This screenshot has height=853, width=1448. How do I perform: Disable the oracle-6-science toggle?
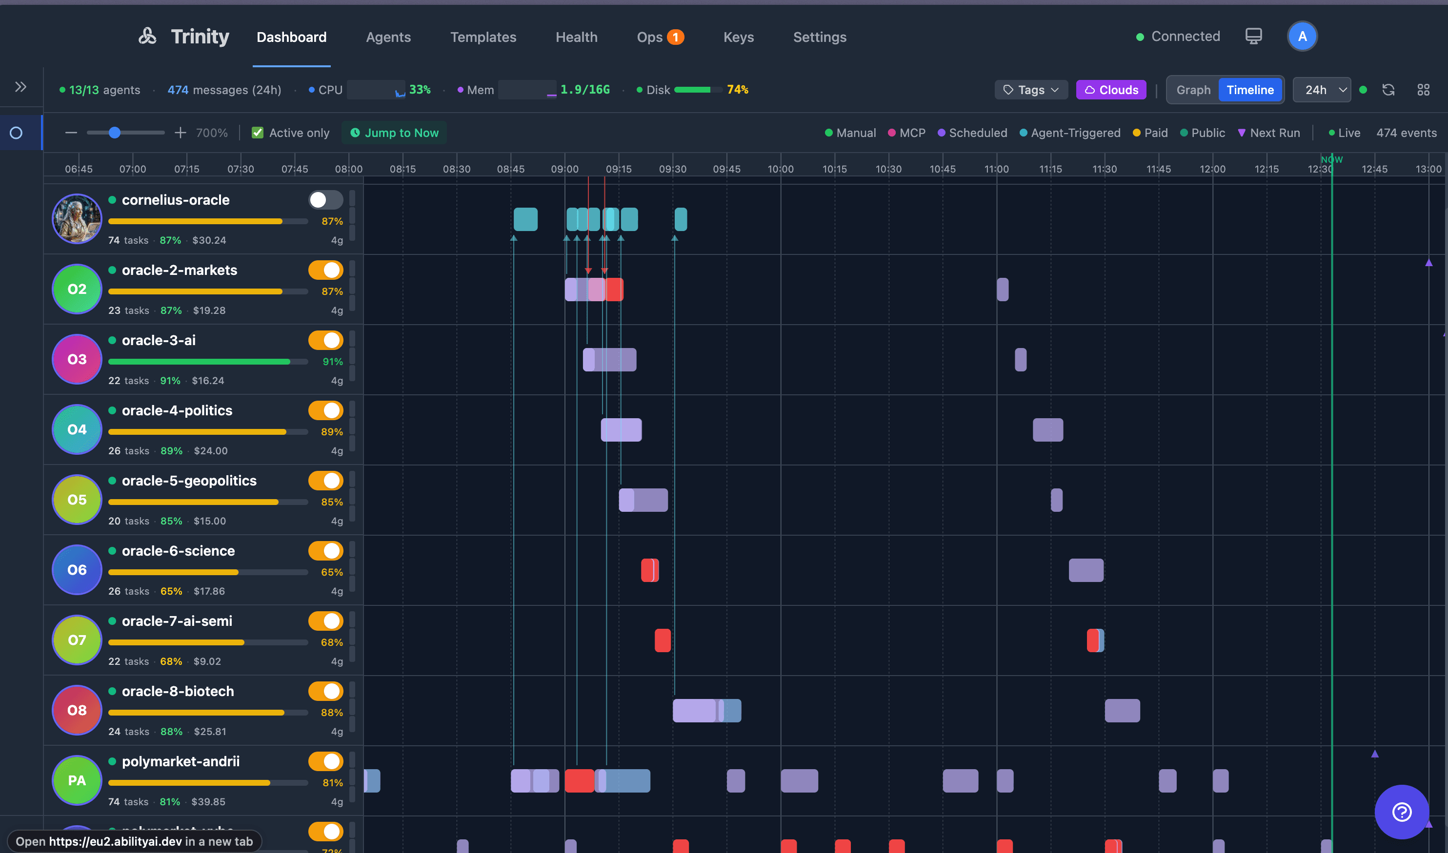click(x=325, y=550)
